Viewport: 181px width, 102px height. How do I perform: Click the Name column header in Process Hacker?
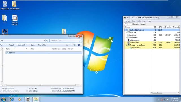click(127, 27)
